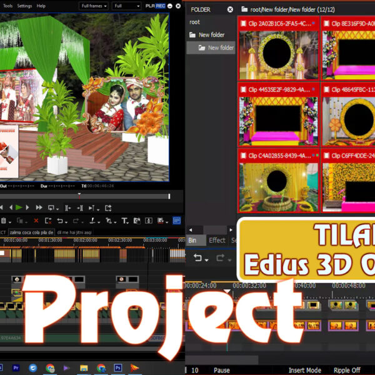Open the Help menu
The image size is (375, 375).
click(41, 6)
